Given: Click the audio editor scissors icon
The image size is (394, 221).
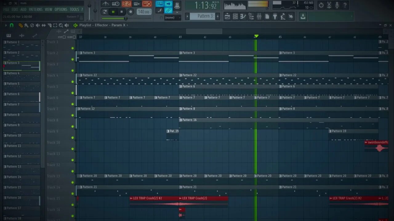Looking at the screenshot, I should point(329,5).
